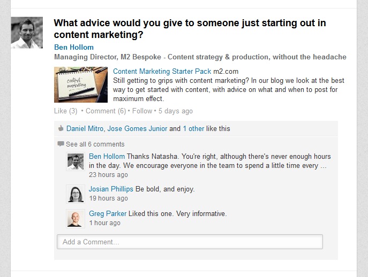Open the content marketing article thumbnail image

pyautogui.click(x=81, y=84)
